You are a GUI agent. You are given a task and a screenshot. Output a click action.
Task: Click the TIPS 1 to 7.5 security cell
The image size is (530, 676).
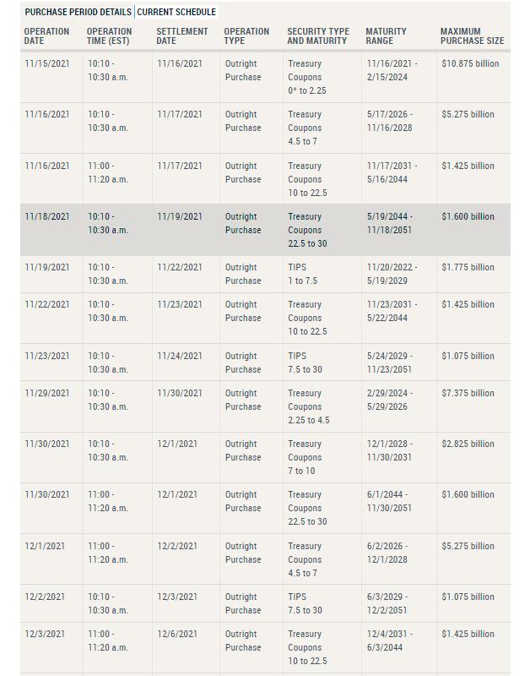coord(303,274)
